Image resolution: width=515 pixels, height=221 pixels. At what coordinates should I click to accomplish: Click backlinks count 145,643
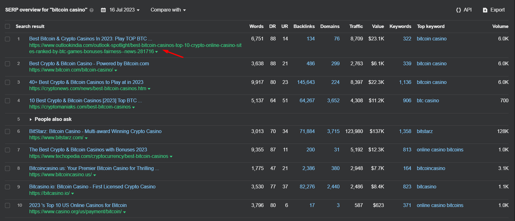306,82
